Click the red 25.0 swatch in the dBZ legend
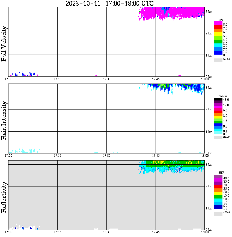 tap(218, 187)
